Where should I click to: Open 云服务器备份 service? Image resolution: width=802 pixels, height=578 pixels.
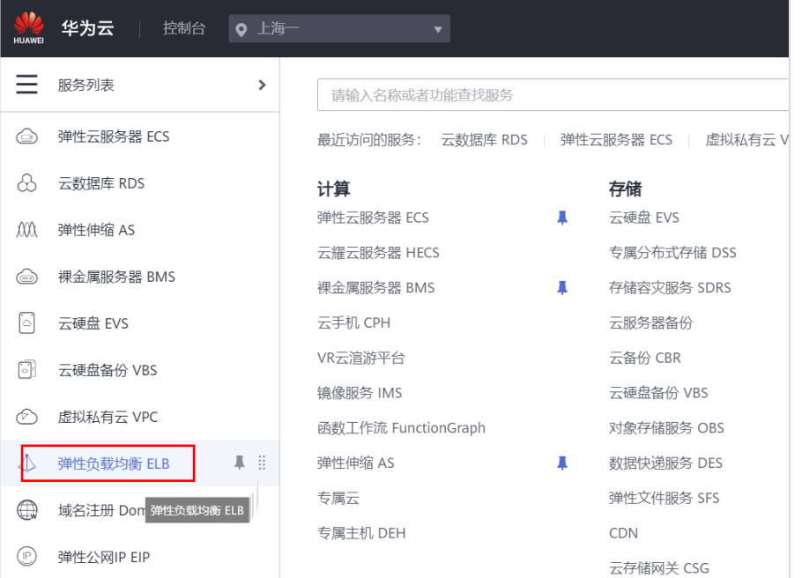650,322
